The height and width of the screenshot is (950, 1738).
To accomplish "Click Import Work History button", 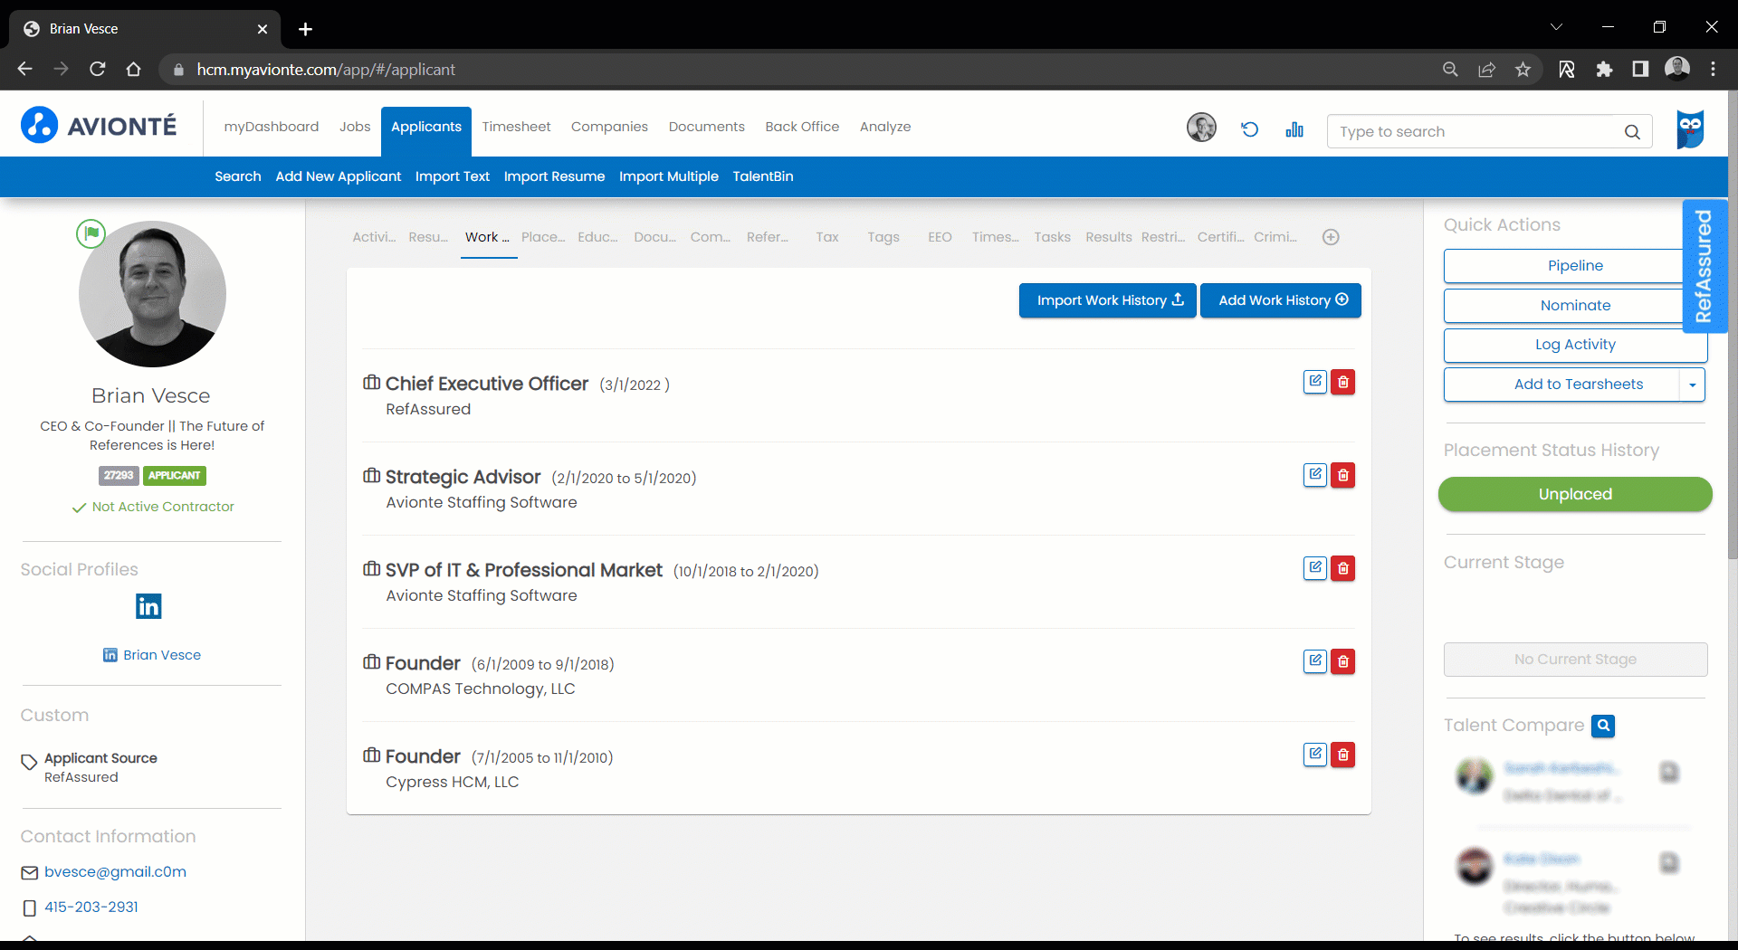I will tap(1108, 300).
